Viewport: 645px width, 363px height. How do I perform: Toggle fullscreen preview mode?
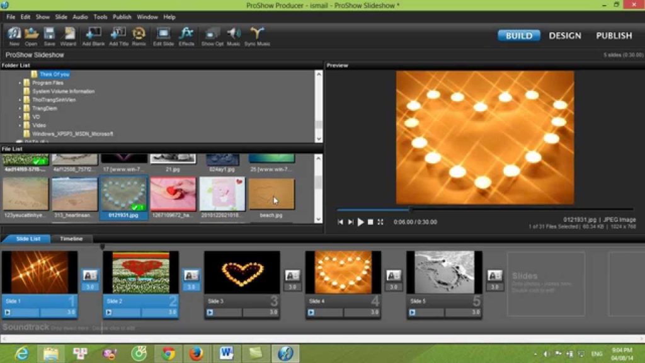click(x=380, y=222)
